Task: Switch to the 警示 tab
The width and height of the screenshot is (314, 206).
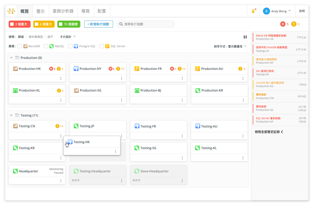Action: [x=41, y=11]
